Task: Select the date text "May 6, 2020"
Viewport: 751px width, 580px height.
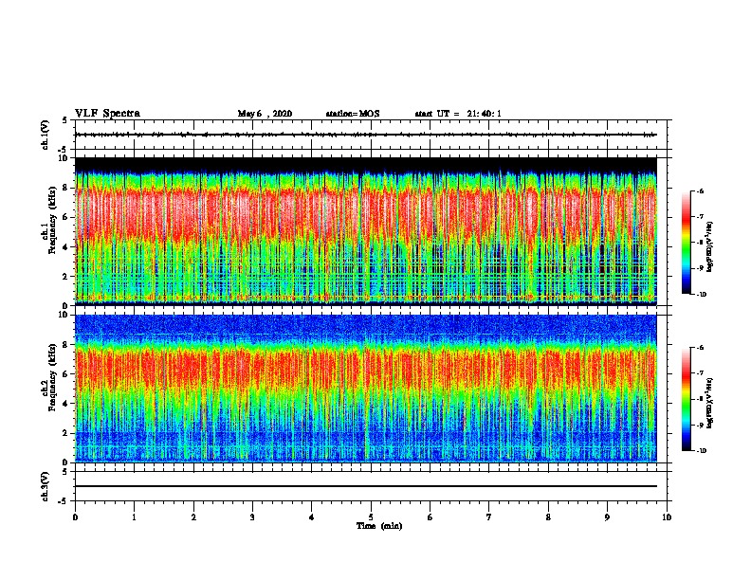Action: (x=265, y=114)
